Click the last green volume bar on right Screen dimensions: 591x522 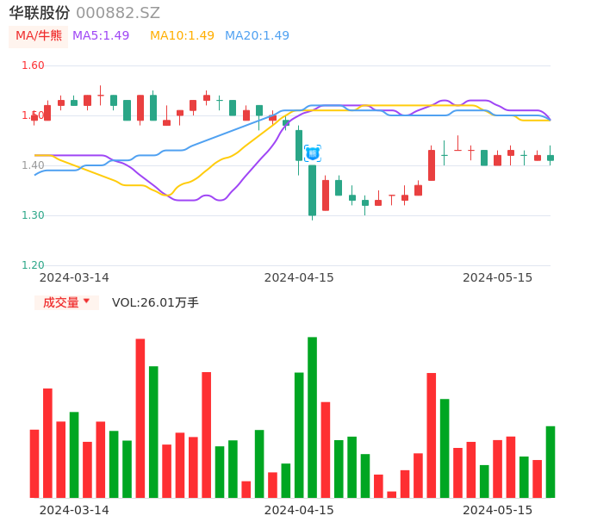coord(550,462)
